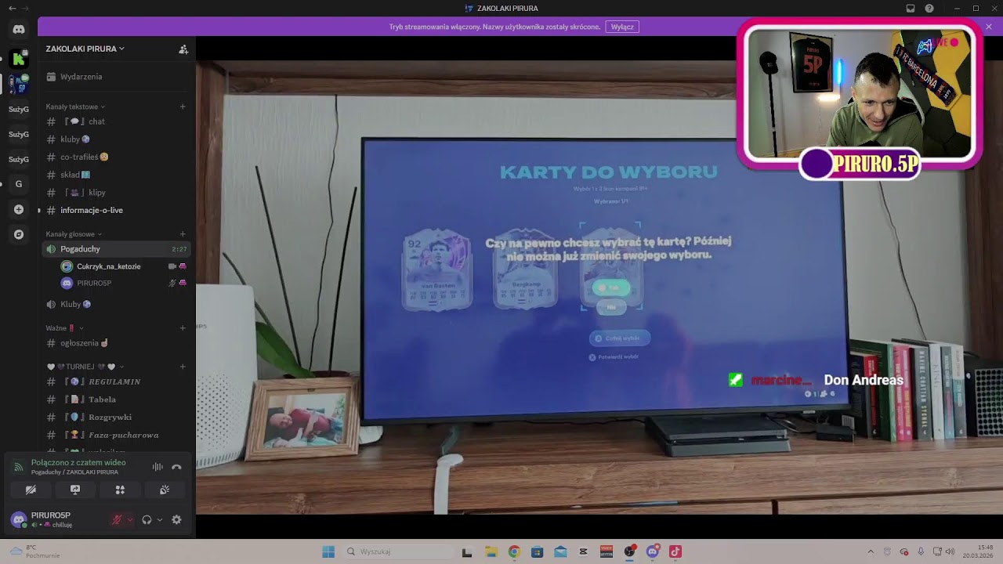Open the Faza-pucharowa channel

pos(116,435)
